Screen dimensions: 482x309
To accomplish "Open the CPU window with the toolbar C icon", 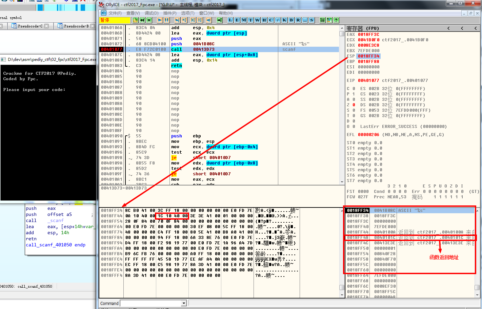I will pos(271,20).
